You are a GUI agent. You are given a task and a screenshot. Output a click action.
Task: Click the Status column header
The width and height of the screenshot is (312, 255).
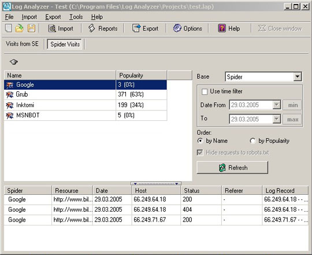(201, 190)
